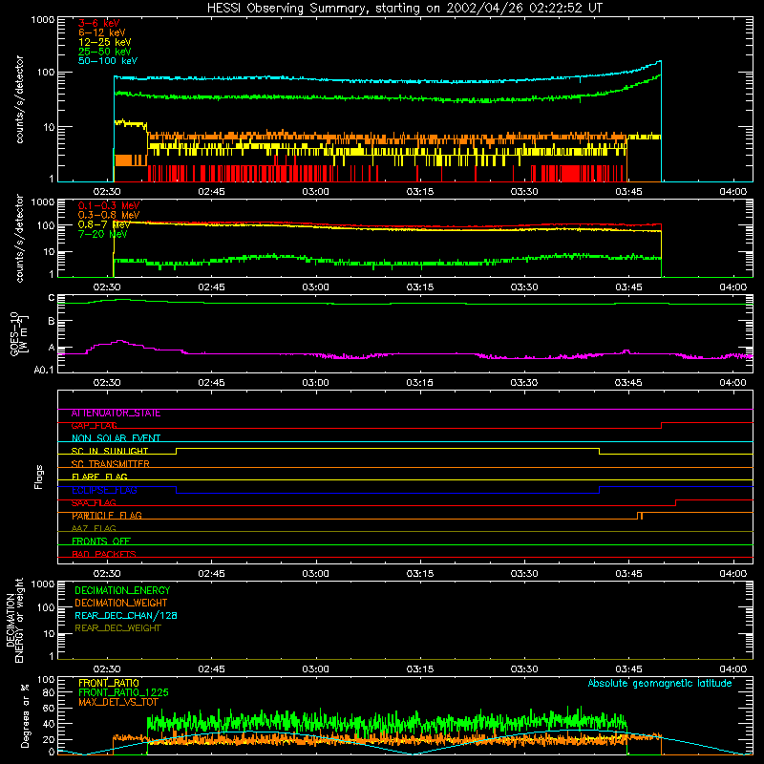Select the yellow '12-25 keV' legend label
Viewport: 764px width, 764px height.
coord(105,42)
